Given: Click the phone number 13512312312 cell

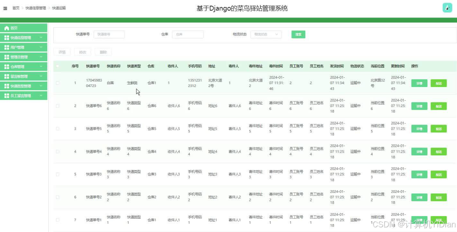Looking at the screenshot, I should [195, 83].
